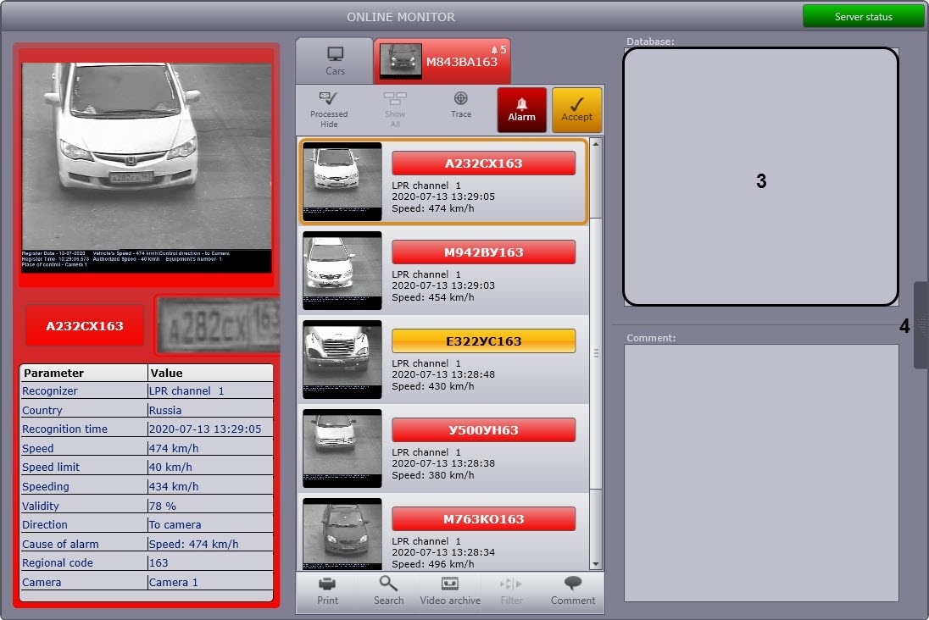929x620 pixels.
Task: Click timestamp 2020-07-13 13:28:38 entry
Action: point(443,463)
